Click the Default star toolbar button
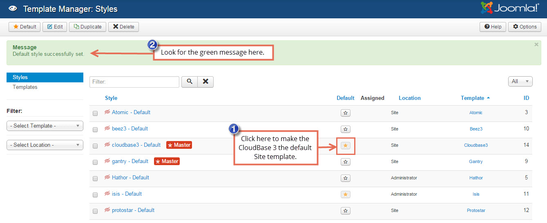The height and width of the screenshot is (223, 547). [25, 27]
